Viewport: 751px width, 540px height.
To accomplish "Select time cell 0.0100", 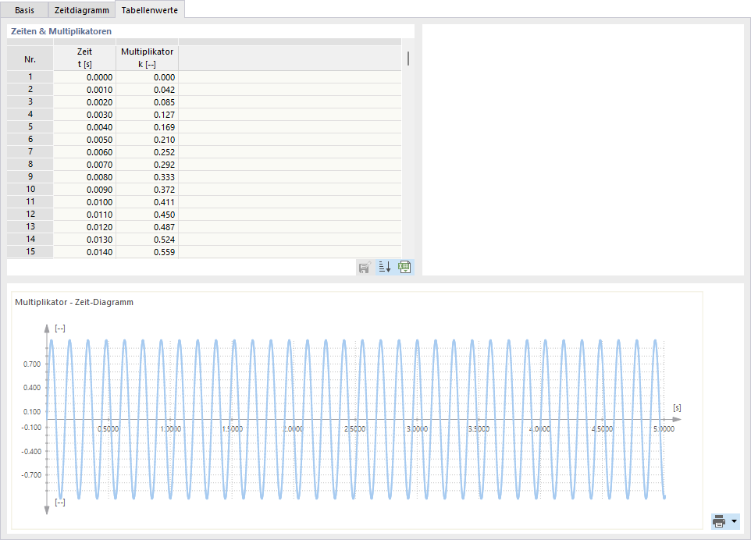I will coord(85,201).
